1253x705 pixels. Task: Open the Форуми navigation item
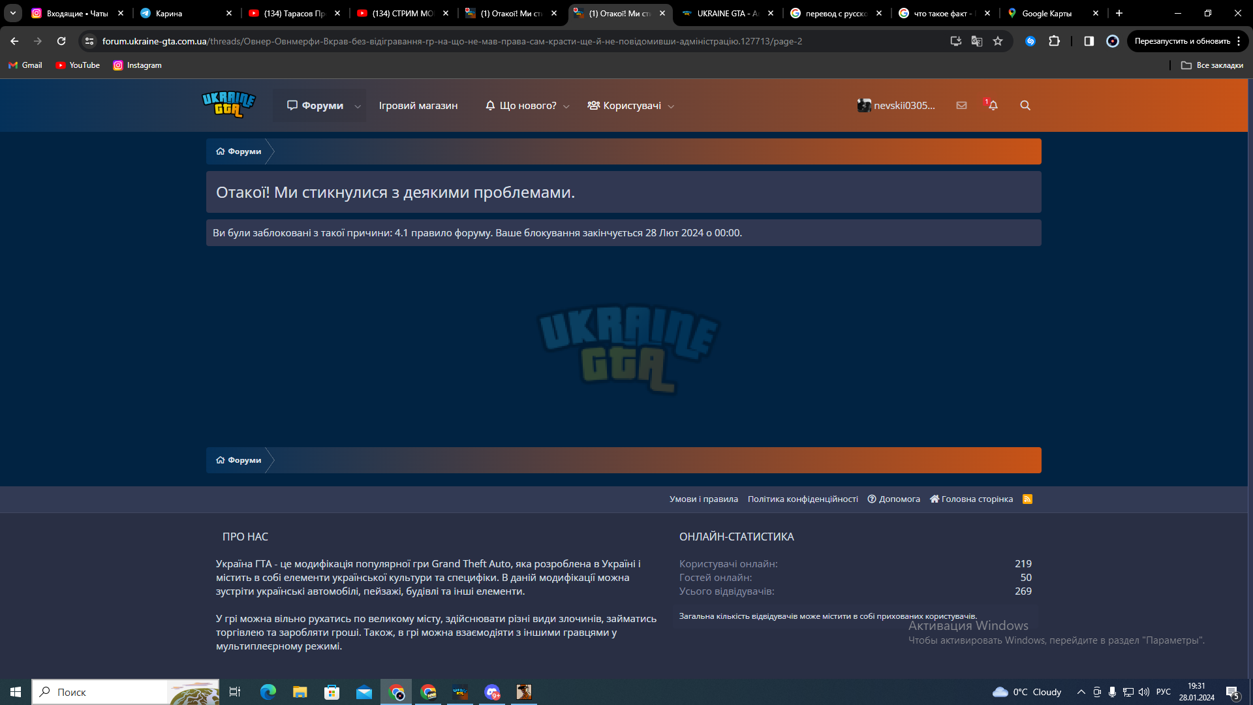[x=315, y=106]
